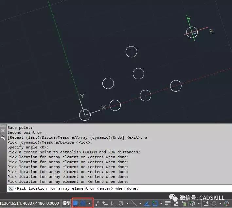
Task: Open snap mode settings dropdown arrow
Action: tap(89, 203)
